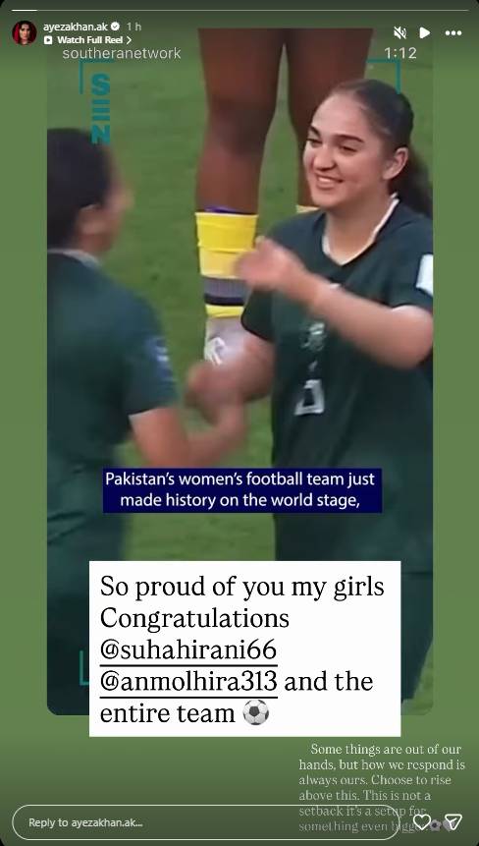This screenshot has height=846, width=479.
Task: Click the play story button
Action: 425,32
